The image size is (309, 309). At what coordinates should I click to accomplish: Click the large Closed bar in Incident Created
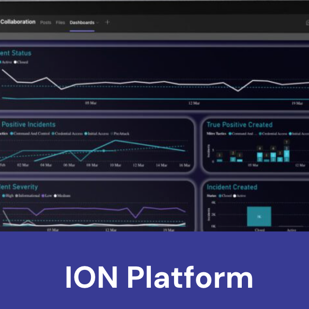(259, 217)
